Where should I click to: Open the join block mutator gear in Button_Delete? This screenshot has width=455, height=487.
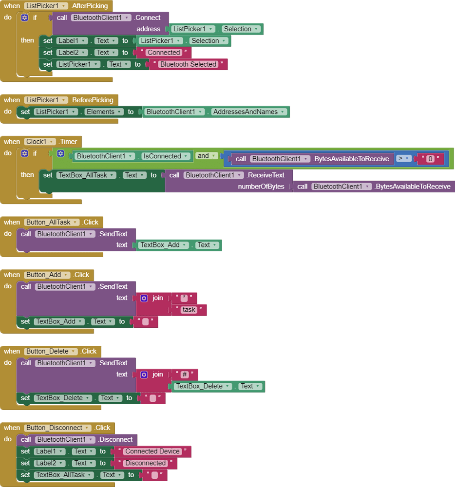[144, 374]
